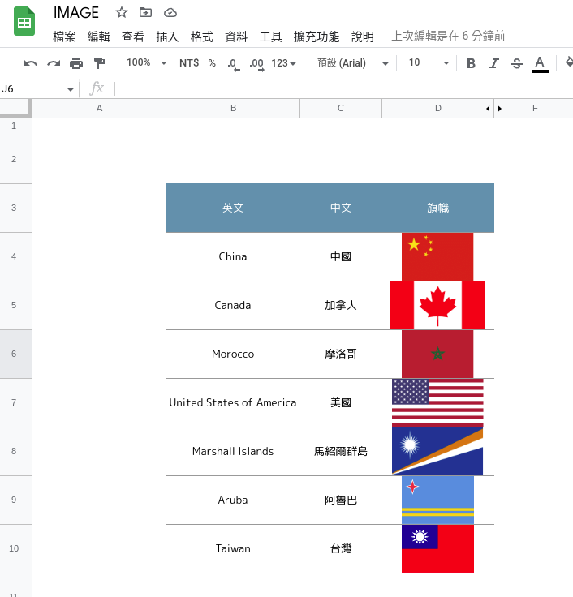The width and height of the screenshot is (573, 597).
Task: Click the redo icon
Action: (x=54, y=62)
